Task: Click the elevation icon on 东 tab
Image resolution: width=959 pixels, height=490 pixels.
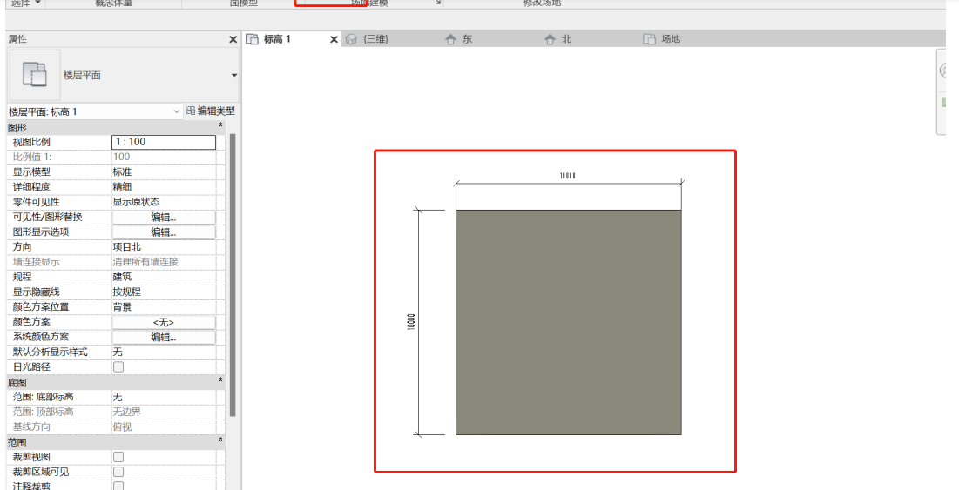Action: coord(450,40)
